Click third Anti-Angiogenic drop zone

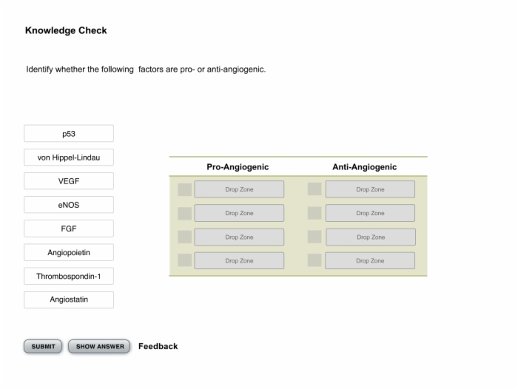pyautogui.click(x=371, y=237)
